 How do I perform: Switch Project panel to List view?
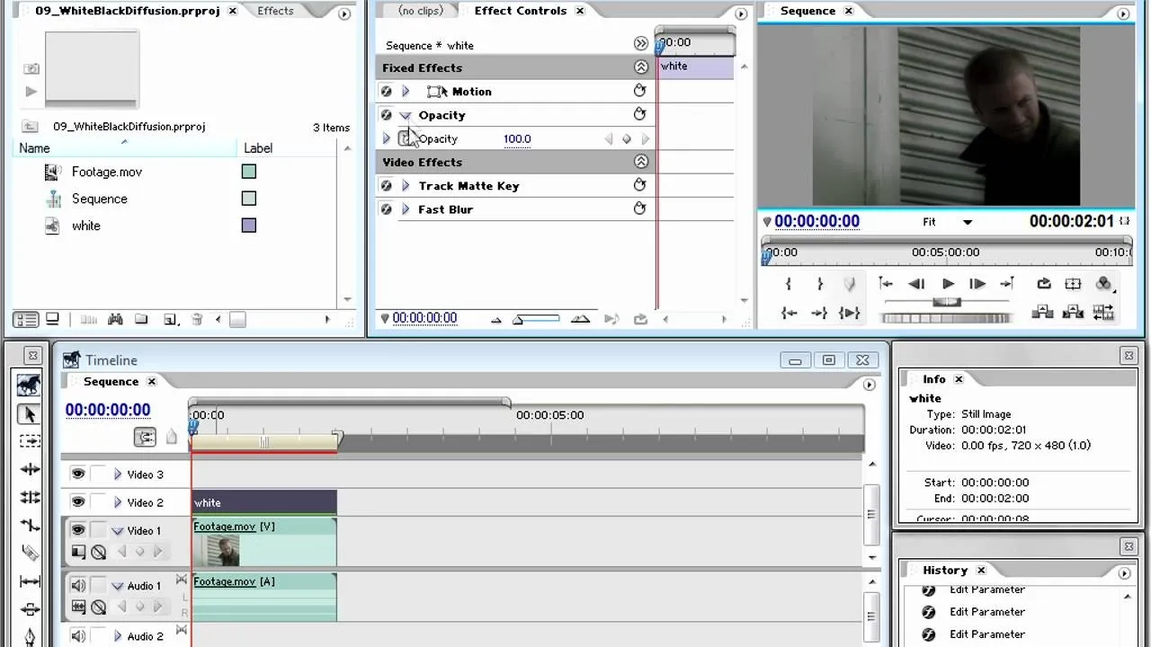click(26, 319)
